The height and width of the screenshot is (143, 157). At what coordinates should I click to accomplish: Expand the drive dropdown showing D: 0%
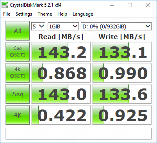coord(116,26)
